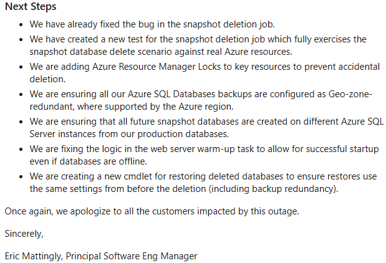Click 'Azure Resource Manager Locks' phrase
386x263 pixels.
[x=157, y=67]
